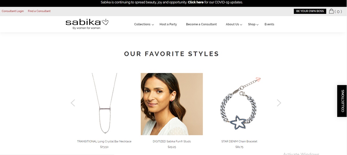Show previous styles with left carousel arrow
Viewport: 347px width, 155px height.
click(x=73, y=103)
